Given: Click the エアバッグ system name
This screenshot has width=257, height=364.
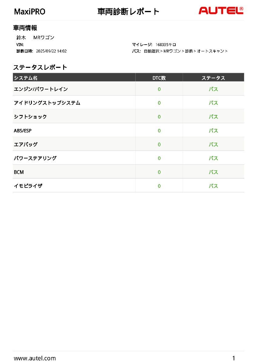Looking at the screenshot, I should click(26, 144).
